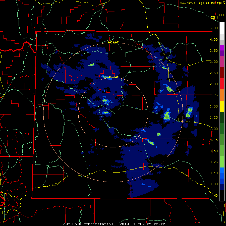Screen dimensions: 226x226
Task: Click the 0.25 legend value
Action: pyautogui.click(x=214, y=162)
